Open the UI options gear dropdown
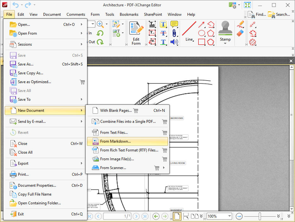 (239, 5)
